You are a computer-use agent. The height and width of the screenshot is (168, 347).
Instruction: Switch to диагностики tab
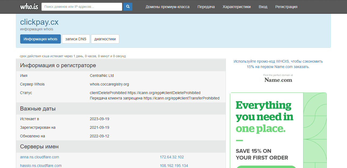click(105, 39)
